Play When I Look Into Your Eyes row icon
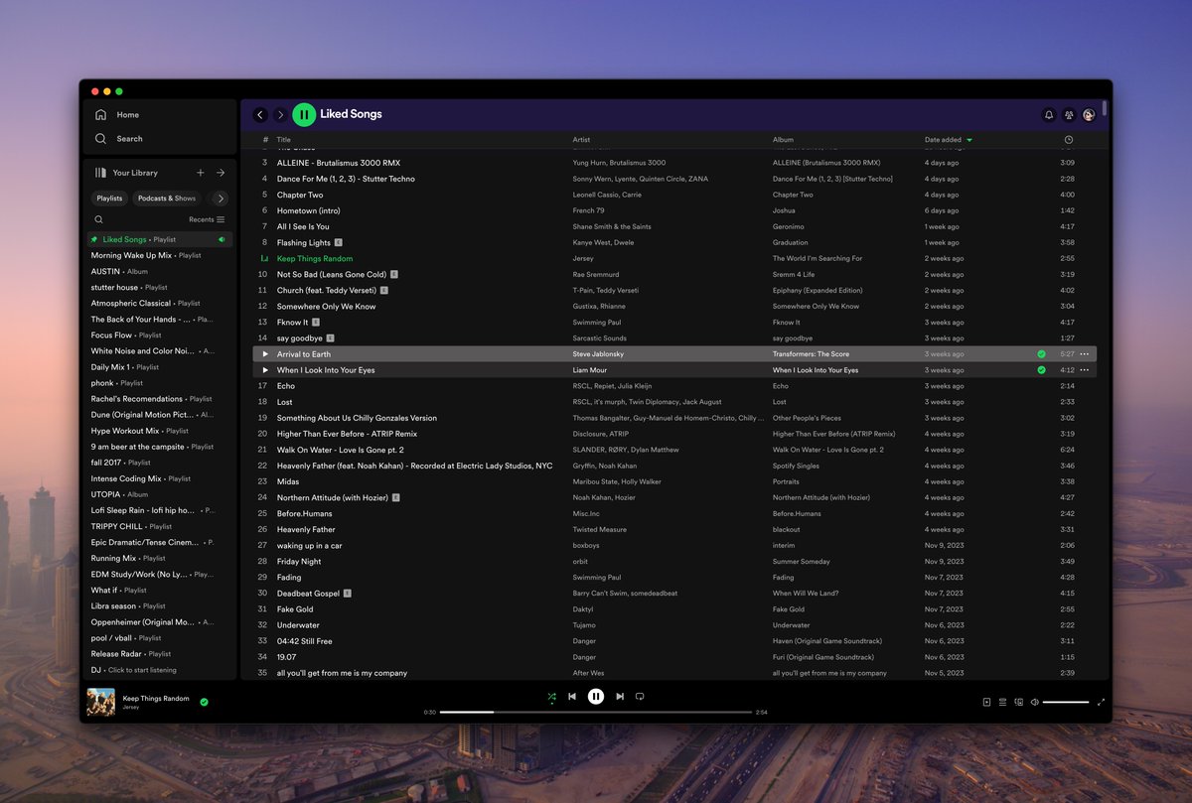Image resolution: width=1192 pixels, height=803 pixels. pyautogui.click(x=265, y=370)
